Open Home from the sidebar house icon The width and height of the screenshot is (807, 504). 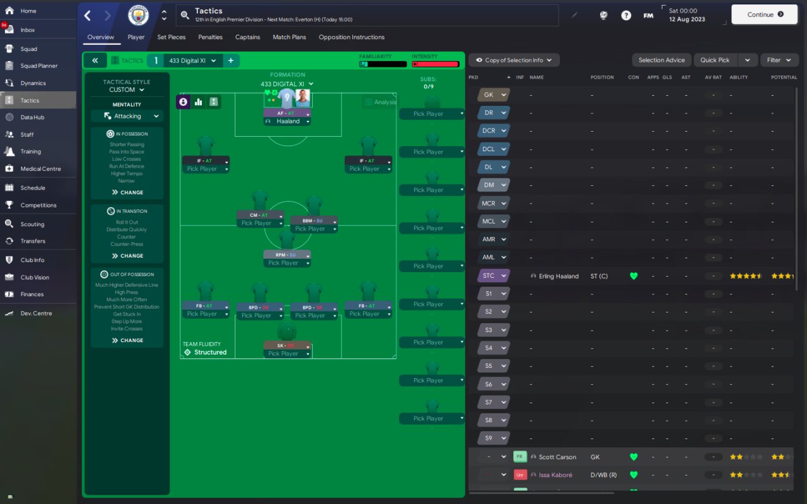pos(9,11)
